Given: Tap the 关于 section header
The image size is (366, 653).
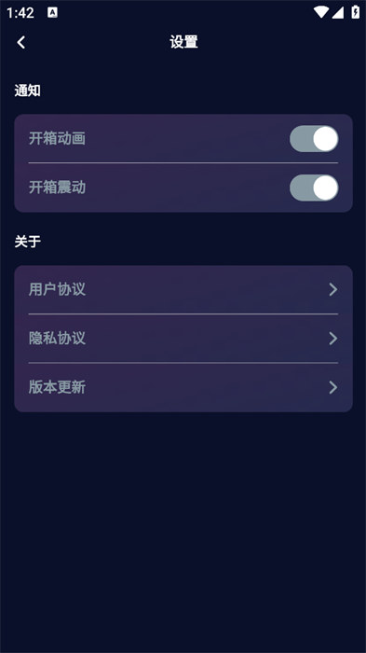Looking at the screenshot, I should pos(27,242).
